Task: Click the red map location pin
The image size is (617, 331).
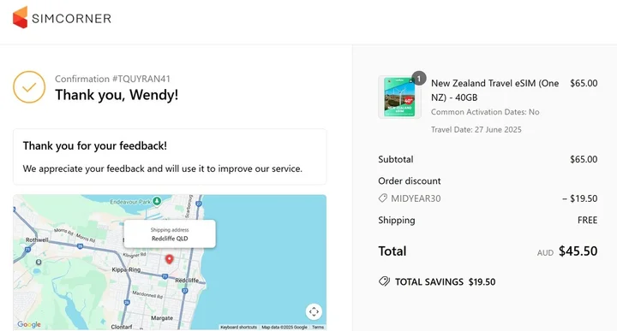Action: pyautogui.click(x=169, y=259)
